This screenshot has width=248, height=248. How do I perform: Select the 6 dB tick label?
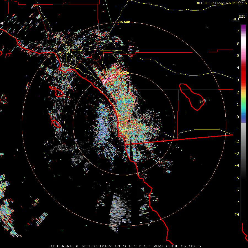coord(238,43)
